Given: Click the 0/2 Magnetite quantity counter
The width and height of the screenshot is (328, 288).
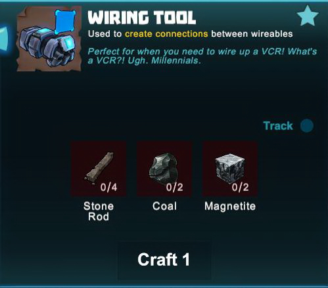Looking at the screenshot, I should pos(240,188).
